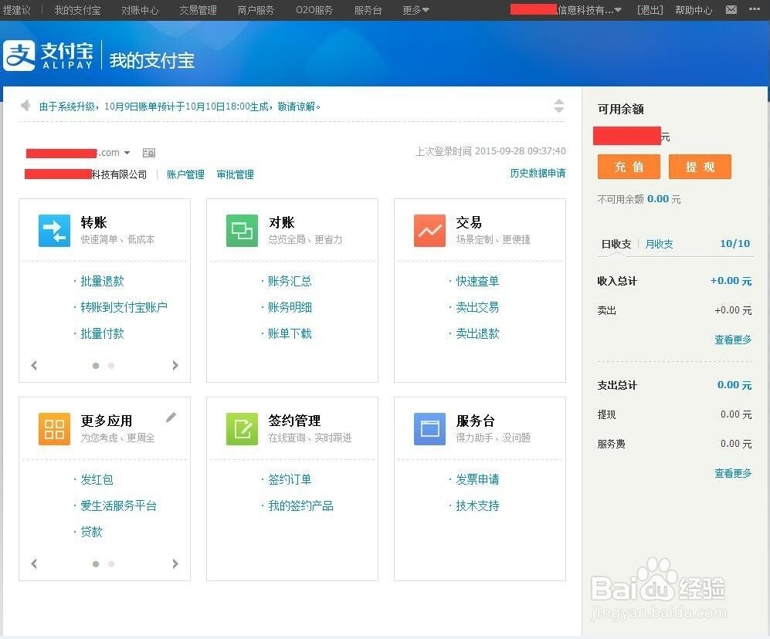Image resolution: width=770 pixels, height=639 pixels.
Task: Click 查看更多 under 支出总计
Action: point(733,473)
